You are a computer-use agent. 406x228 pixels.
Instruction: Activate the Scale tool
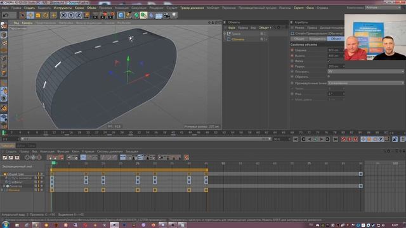38,15
